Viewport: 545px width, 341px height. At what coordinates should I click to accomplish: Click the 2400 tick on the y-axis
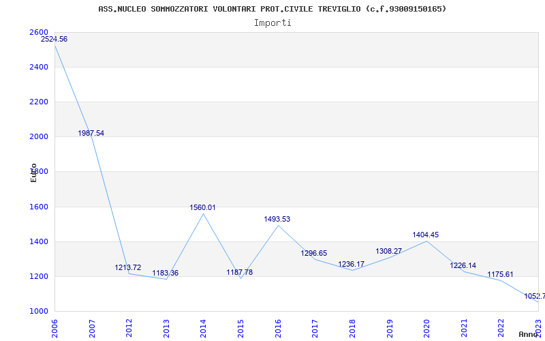coord(39,68)
